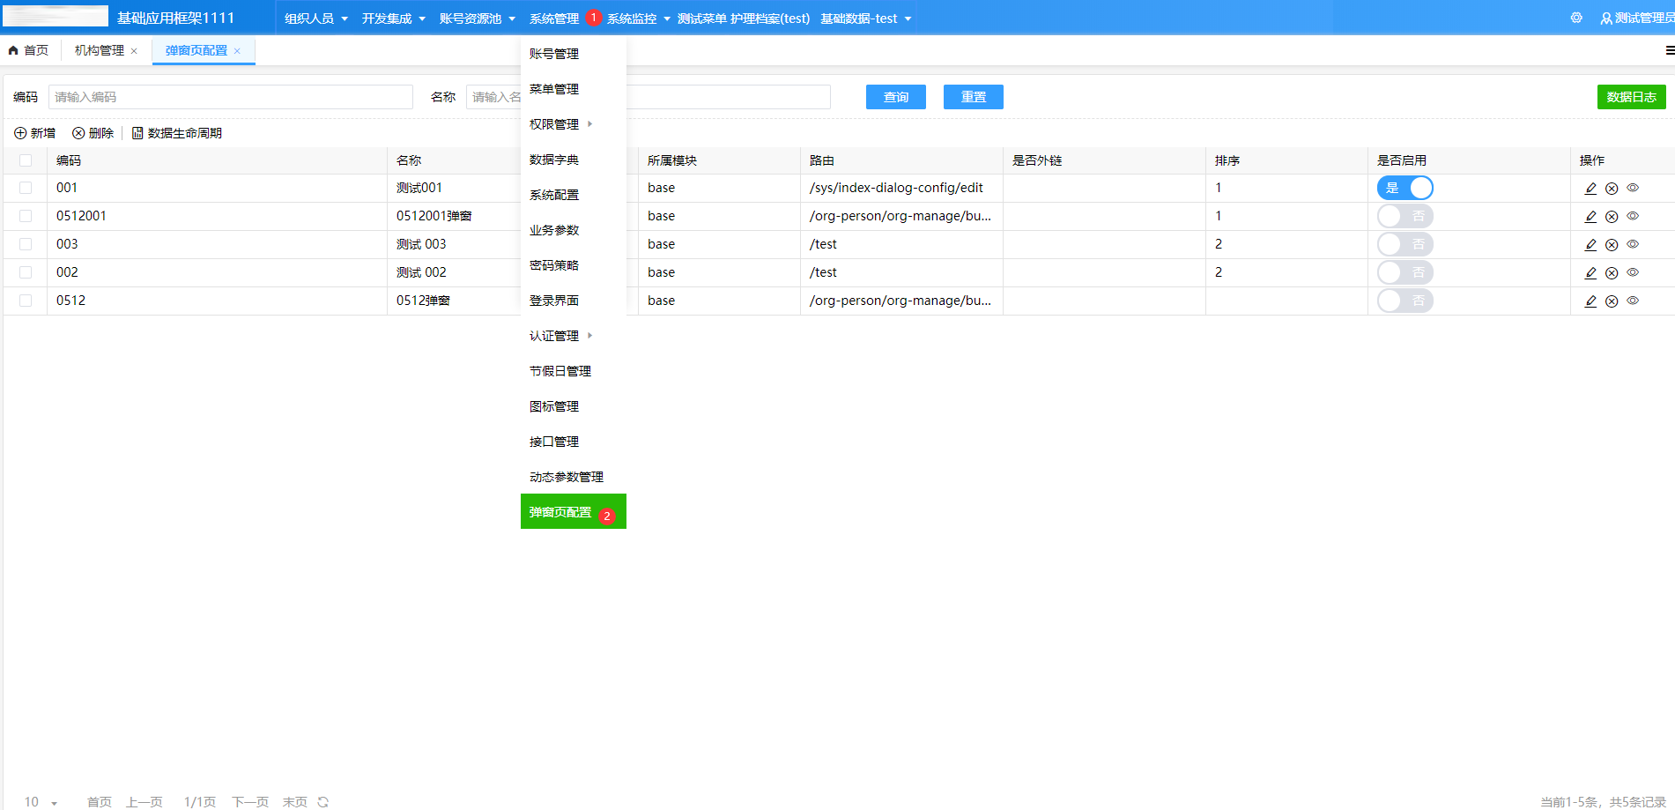Check the select-all header checkbox
1675x810 pixels.
[x=26, y=160]
